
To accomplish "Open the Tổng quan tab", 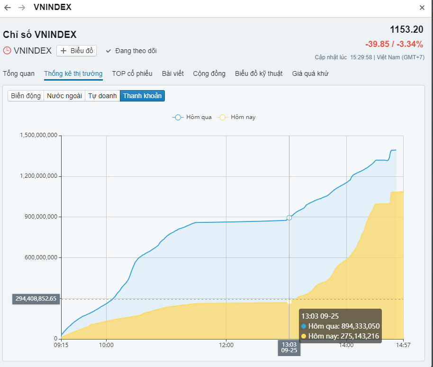I will point(18,73).
